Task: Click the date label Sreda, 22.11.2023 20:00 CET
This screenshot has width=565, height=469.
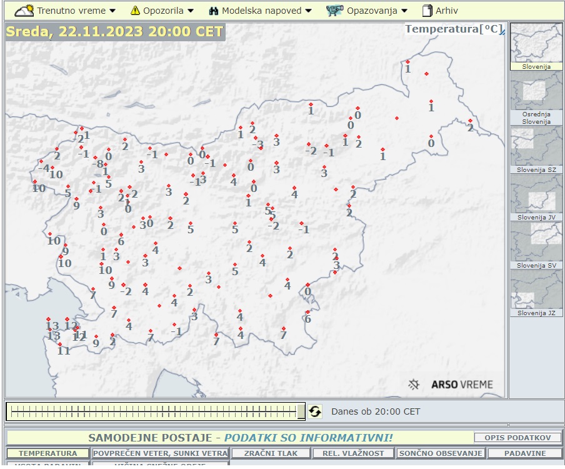Action: [115, 31]
